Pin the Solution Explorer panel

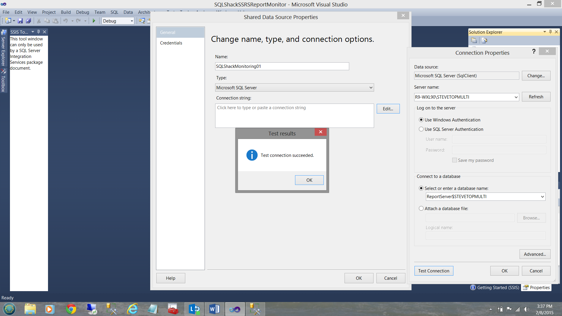(x=550, y=32)
